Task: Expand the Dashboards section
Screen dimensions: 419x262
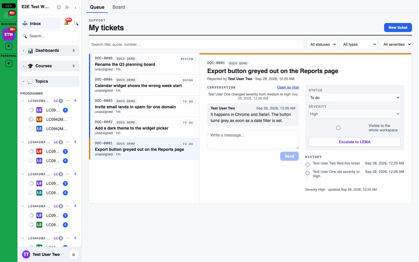Action: click(49, 50)
